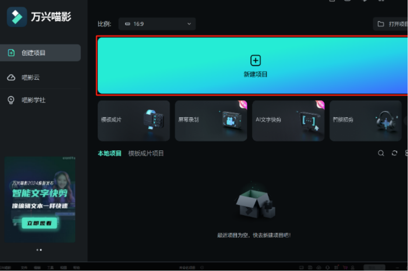This screenshot has width=408, height=271.
Task: Open the AI文字快剪 feature card
Action: [288, 121]
